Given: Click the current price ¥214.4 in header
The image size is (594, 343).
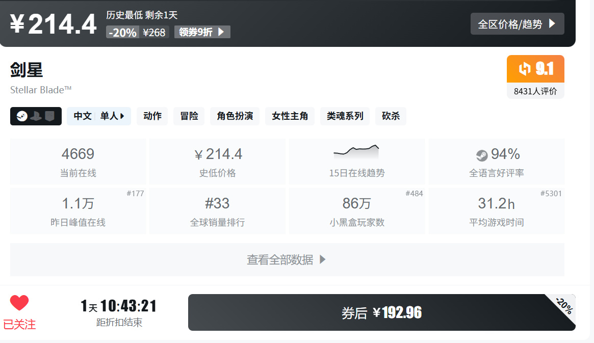Looking at the screenshot, I should point(54,24).
